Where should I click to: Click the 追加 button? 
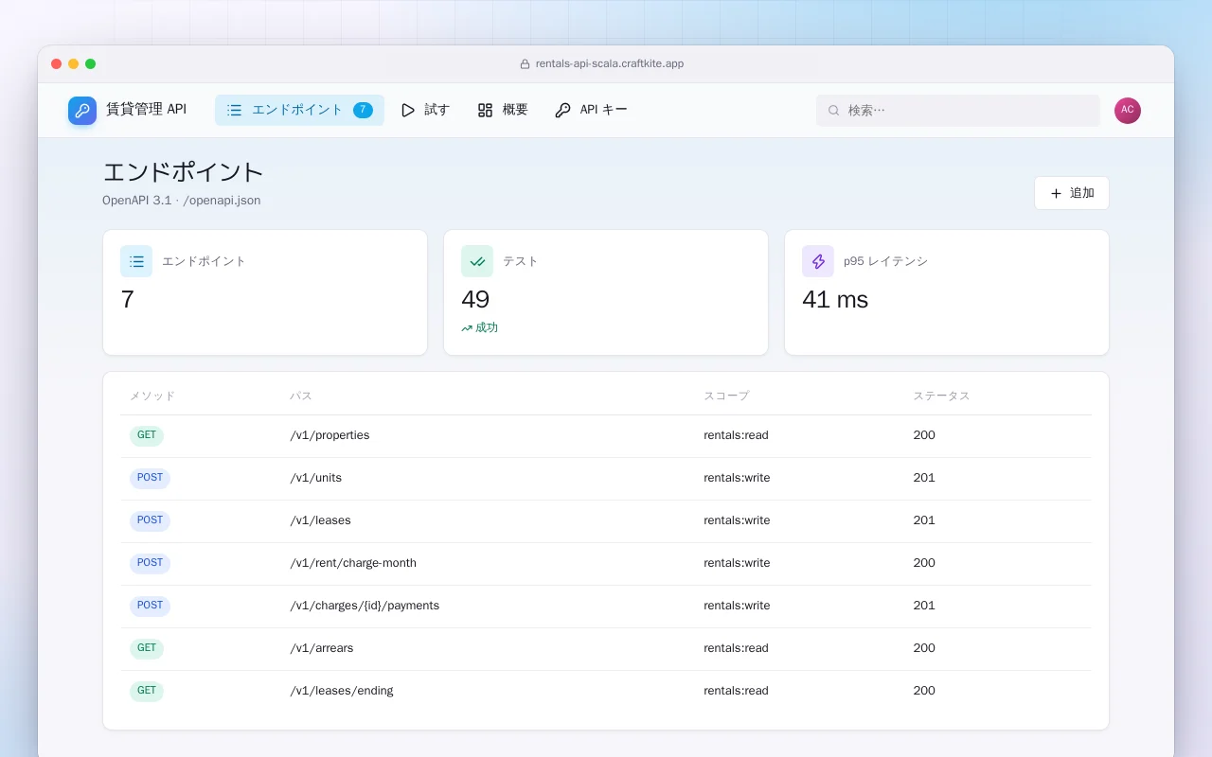pos(1072,193)
